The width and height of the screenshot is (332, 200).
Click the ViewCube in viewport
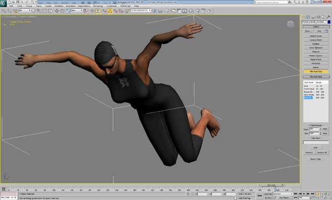click(290, 24)
